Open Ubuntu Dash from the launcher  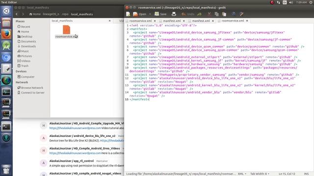[x=6, y=11]
